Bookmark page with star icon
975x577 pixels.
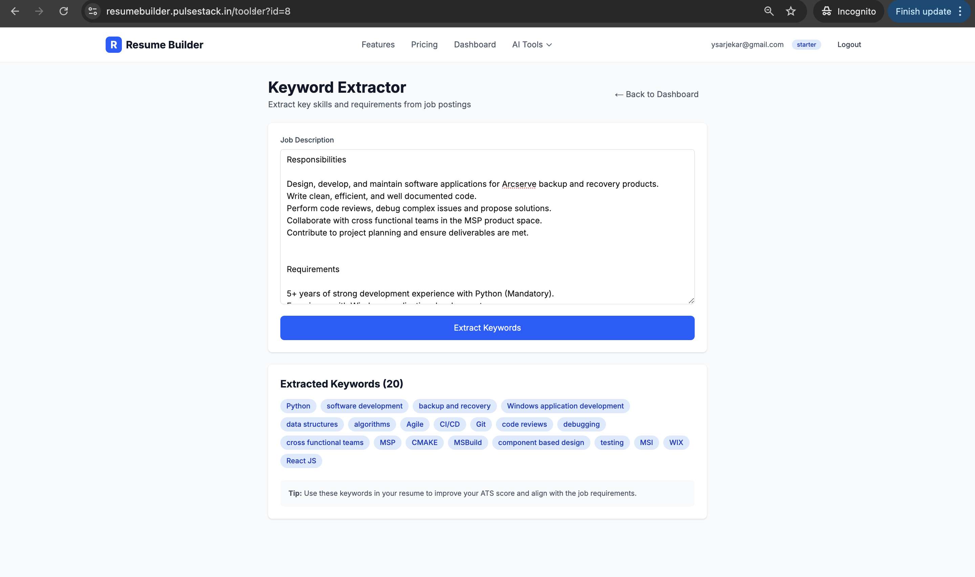coord(790,11)
